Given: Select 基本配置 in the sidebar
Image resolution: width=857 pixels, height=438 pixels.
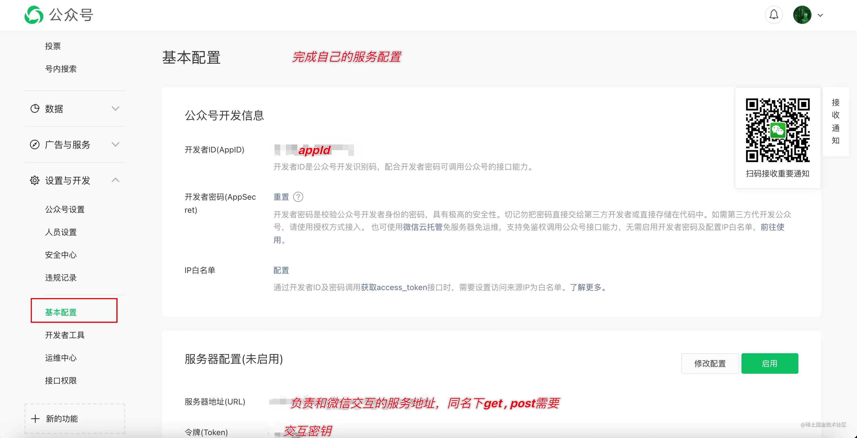Looking at the screenshot, I should pos(60,313).
